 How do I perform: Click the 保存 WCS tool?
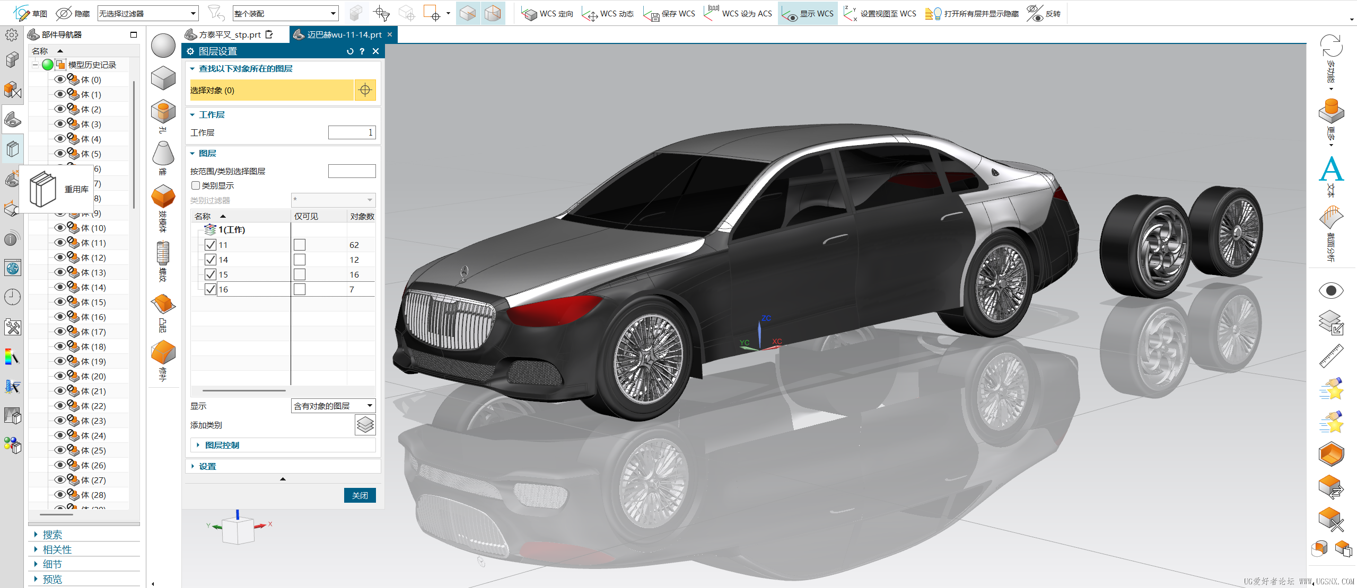tap(669, 13)
